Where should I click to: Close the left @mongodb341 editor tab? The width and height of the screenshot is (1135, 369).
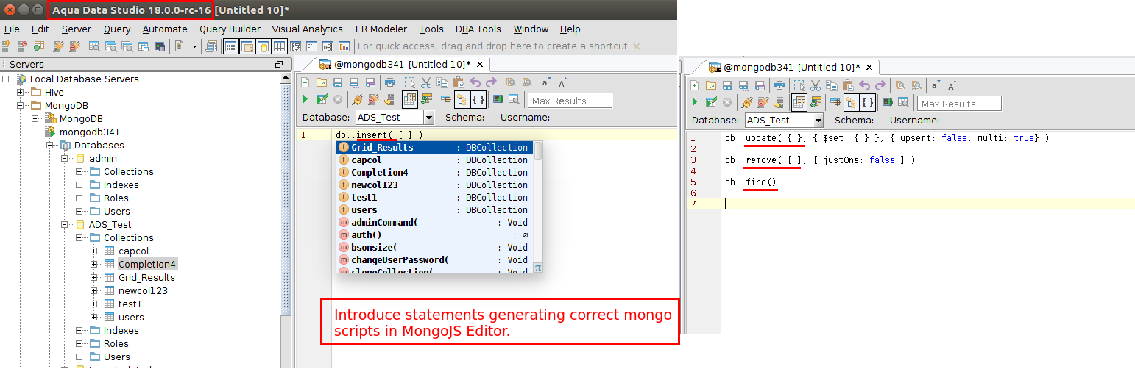479,65
